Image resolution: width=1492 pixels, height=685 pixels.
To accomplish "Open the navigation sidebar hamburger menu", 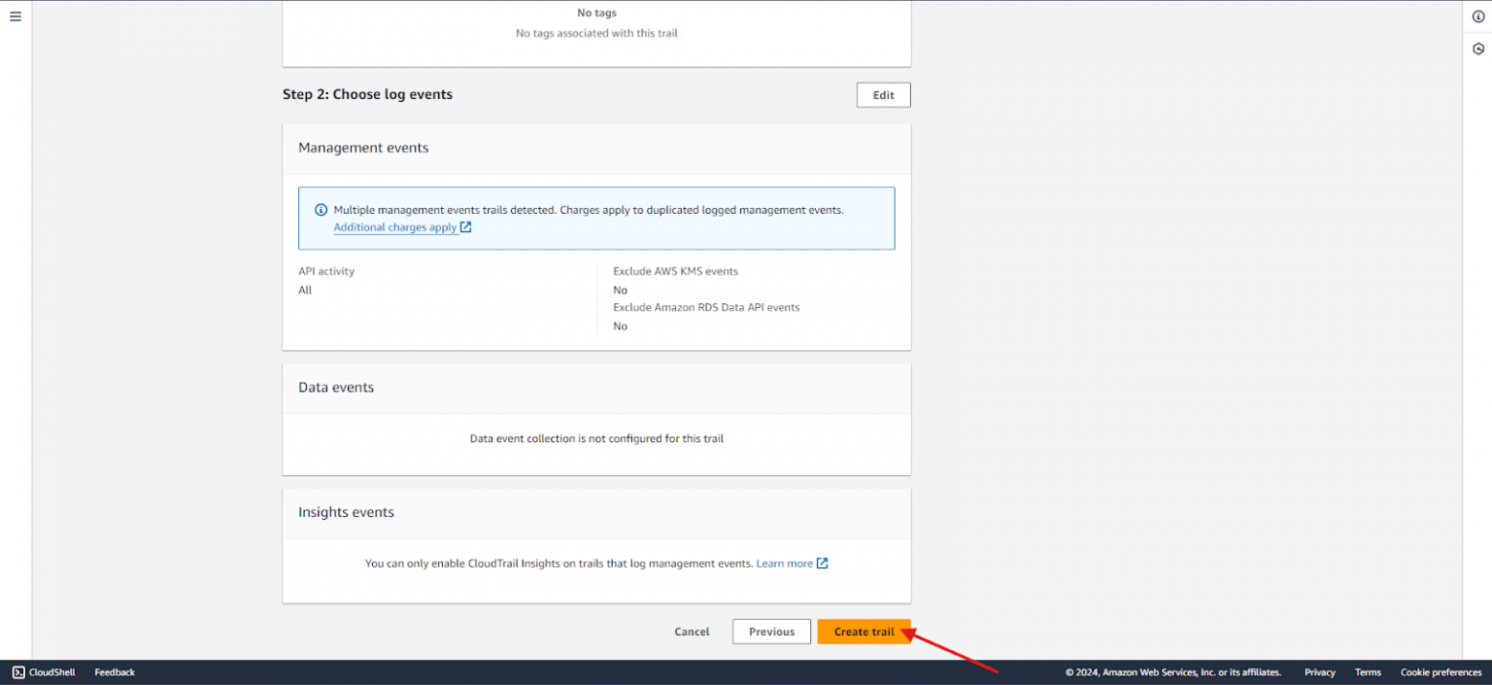I will pos(15,16).
